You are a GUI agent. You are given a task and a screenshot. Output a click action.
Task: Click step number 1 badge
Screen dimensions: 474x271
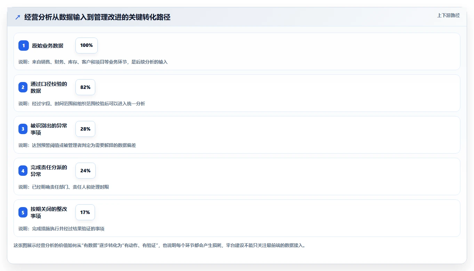point(24,46)
